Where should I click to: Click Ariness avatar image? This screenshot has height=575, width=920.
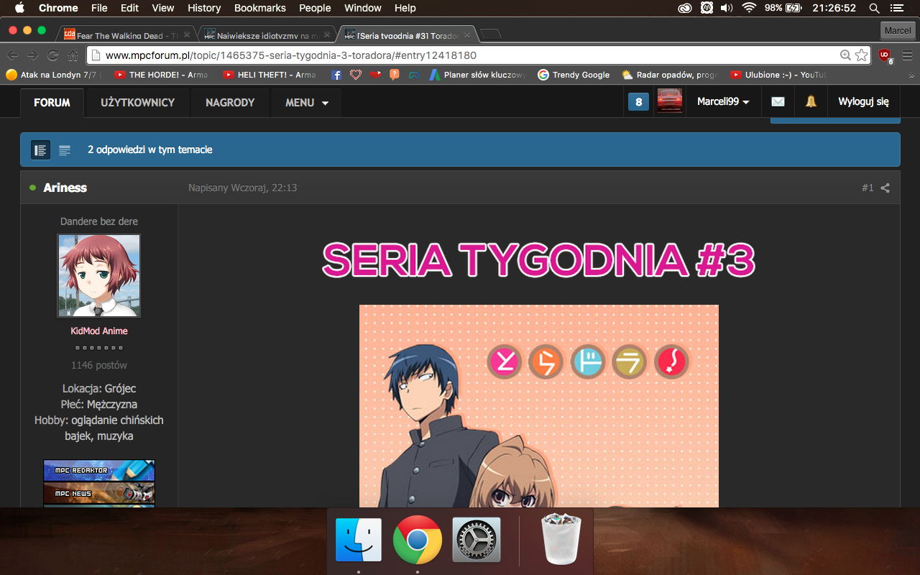point(99,275)
